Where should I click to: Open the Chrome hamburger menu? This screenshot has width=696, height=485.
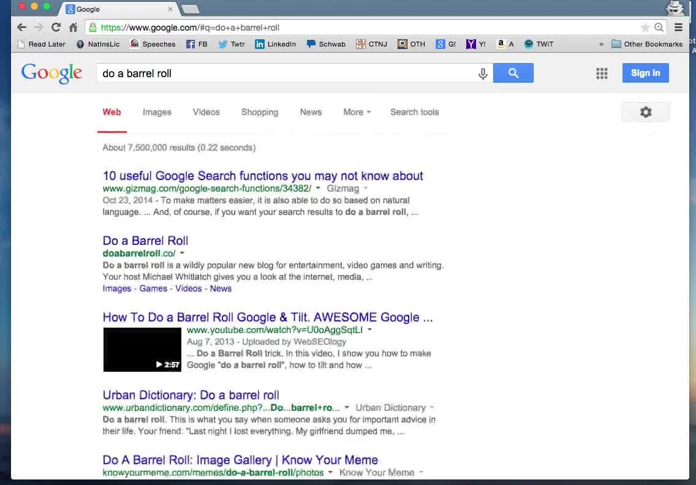pos(678,28)
